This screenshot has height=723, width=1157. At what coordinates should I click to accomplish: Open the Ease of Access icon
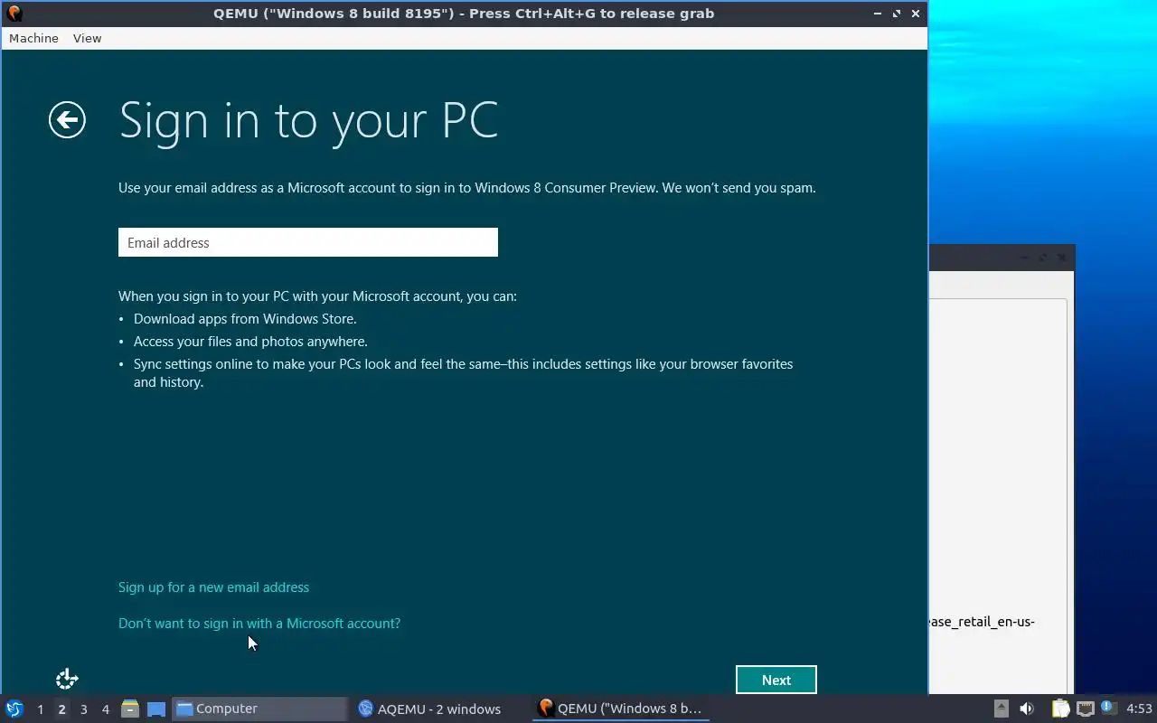pos(67,679)
